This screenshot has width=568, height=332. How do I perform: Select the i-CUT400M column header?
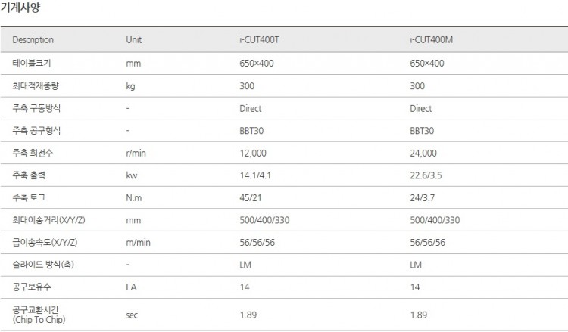click(431, 40)
